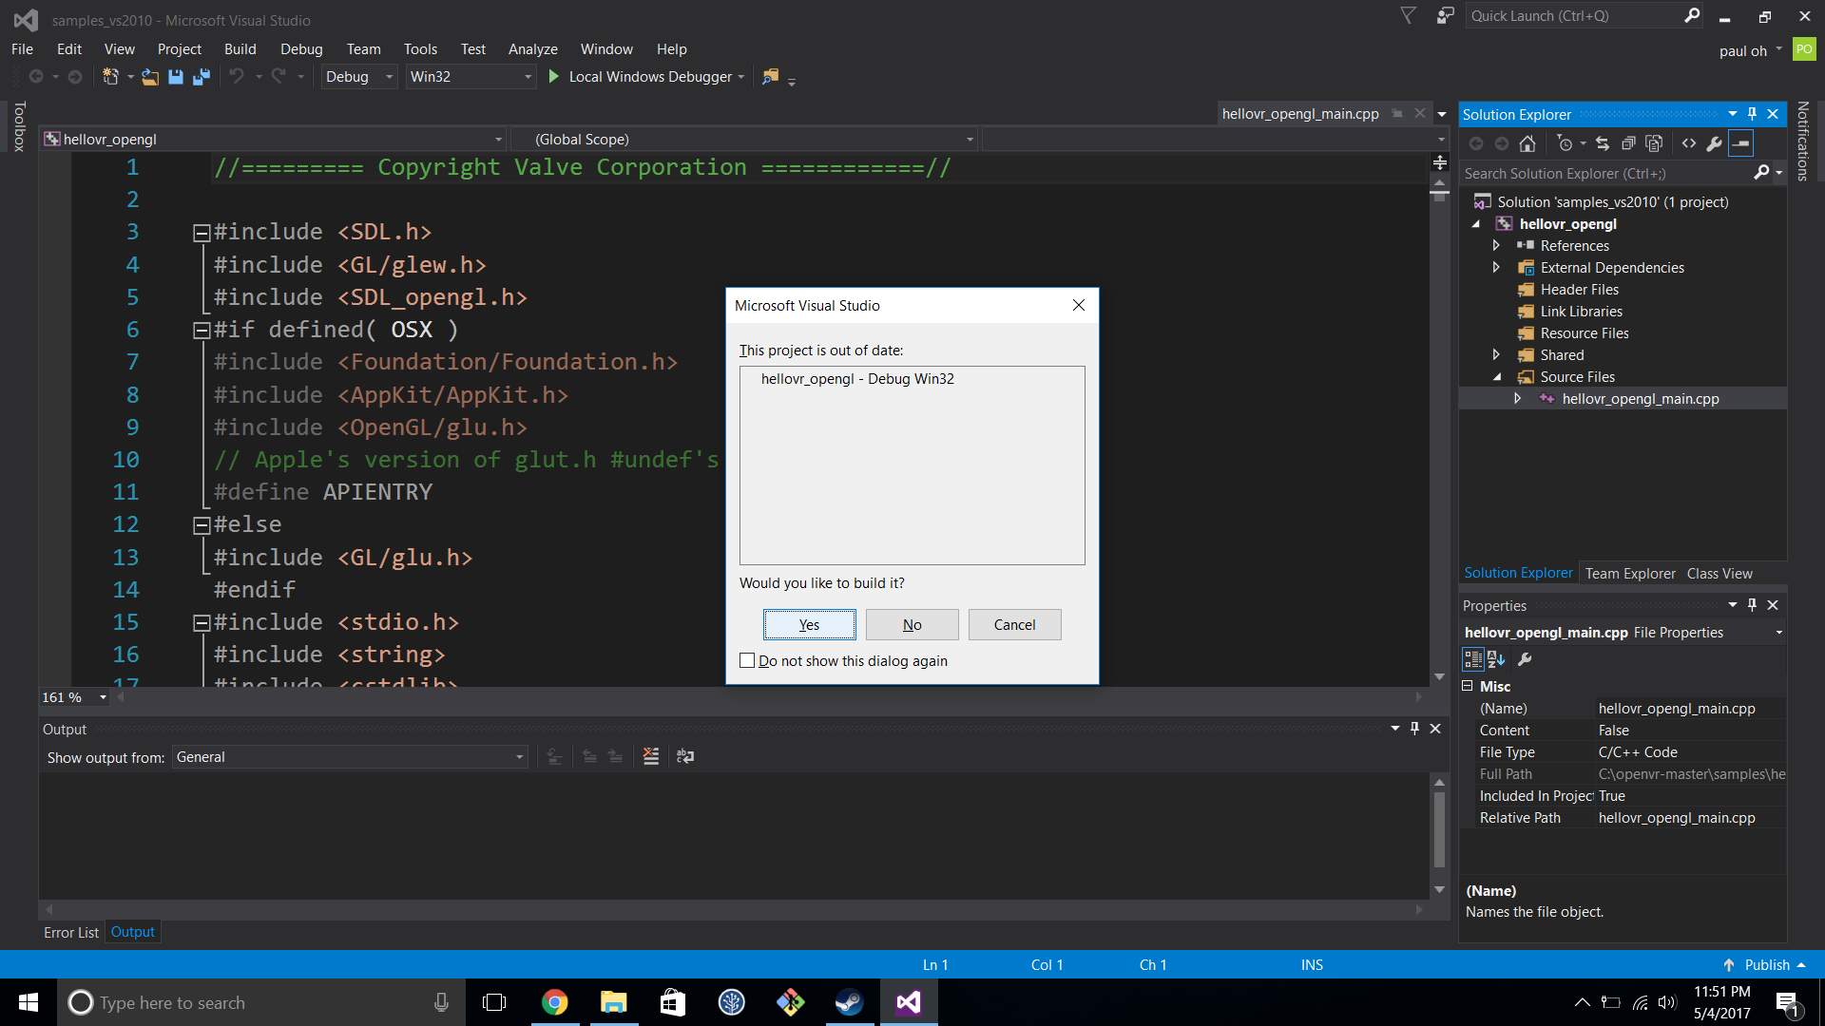Click the New Project toolbar icon

[110, 76]
